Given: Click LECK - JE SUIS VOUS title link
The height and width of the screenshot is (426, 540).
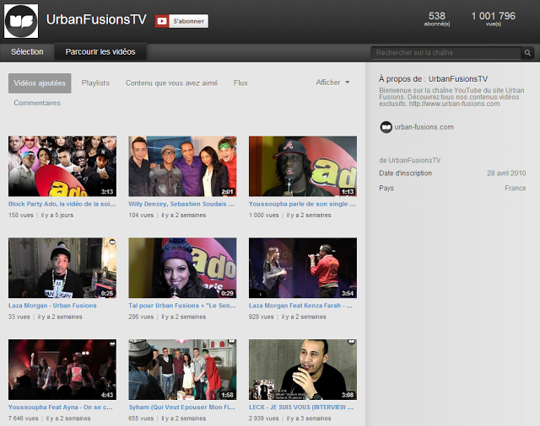Looking at the screenshot, I should pos(301,407).
